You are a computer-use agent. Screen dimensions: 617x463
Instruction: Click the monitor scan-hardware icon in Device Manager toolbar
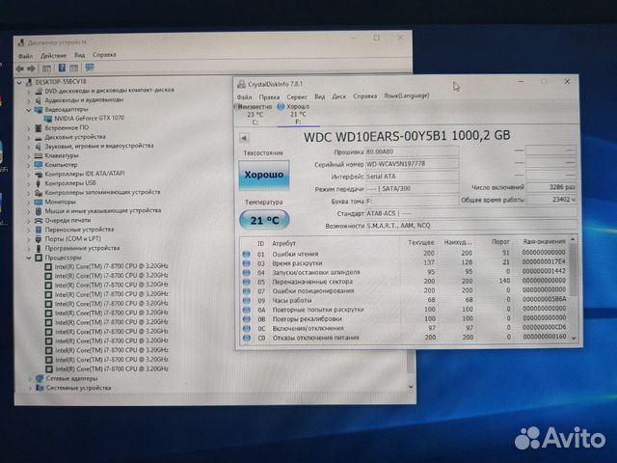pos(90,68)
